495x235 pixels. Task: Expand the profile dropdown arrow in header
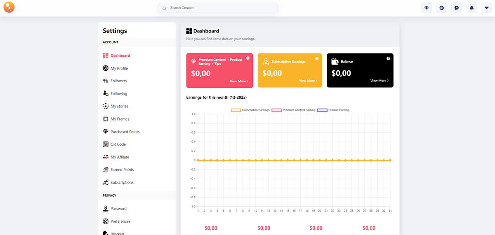point(486,8)
